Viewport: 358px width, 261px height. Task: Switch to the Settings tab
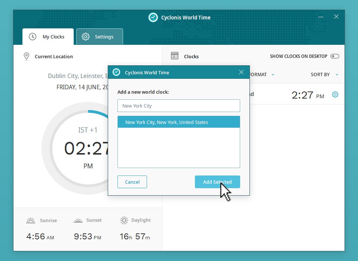point(100,37)
